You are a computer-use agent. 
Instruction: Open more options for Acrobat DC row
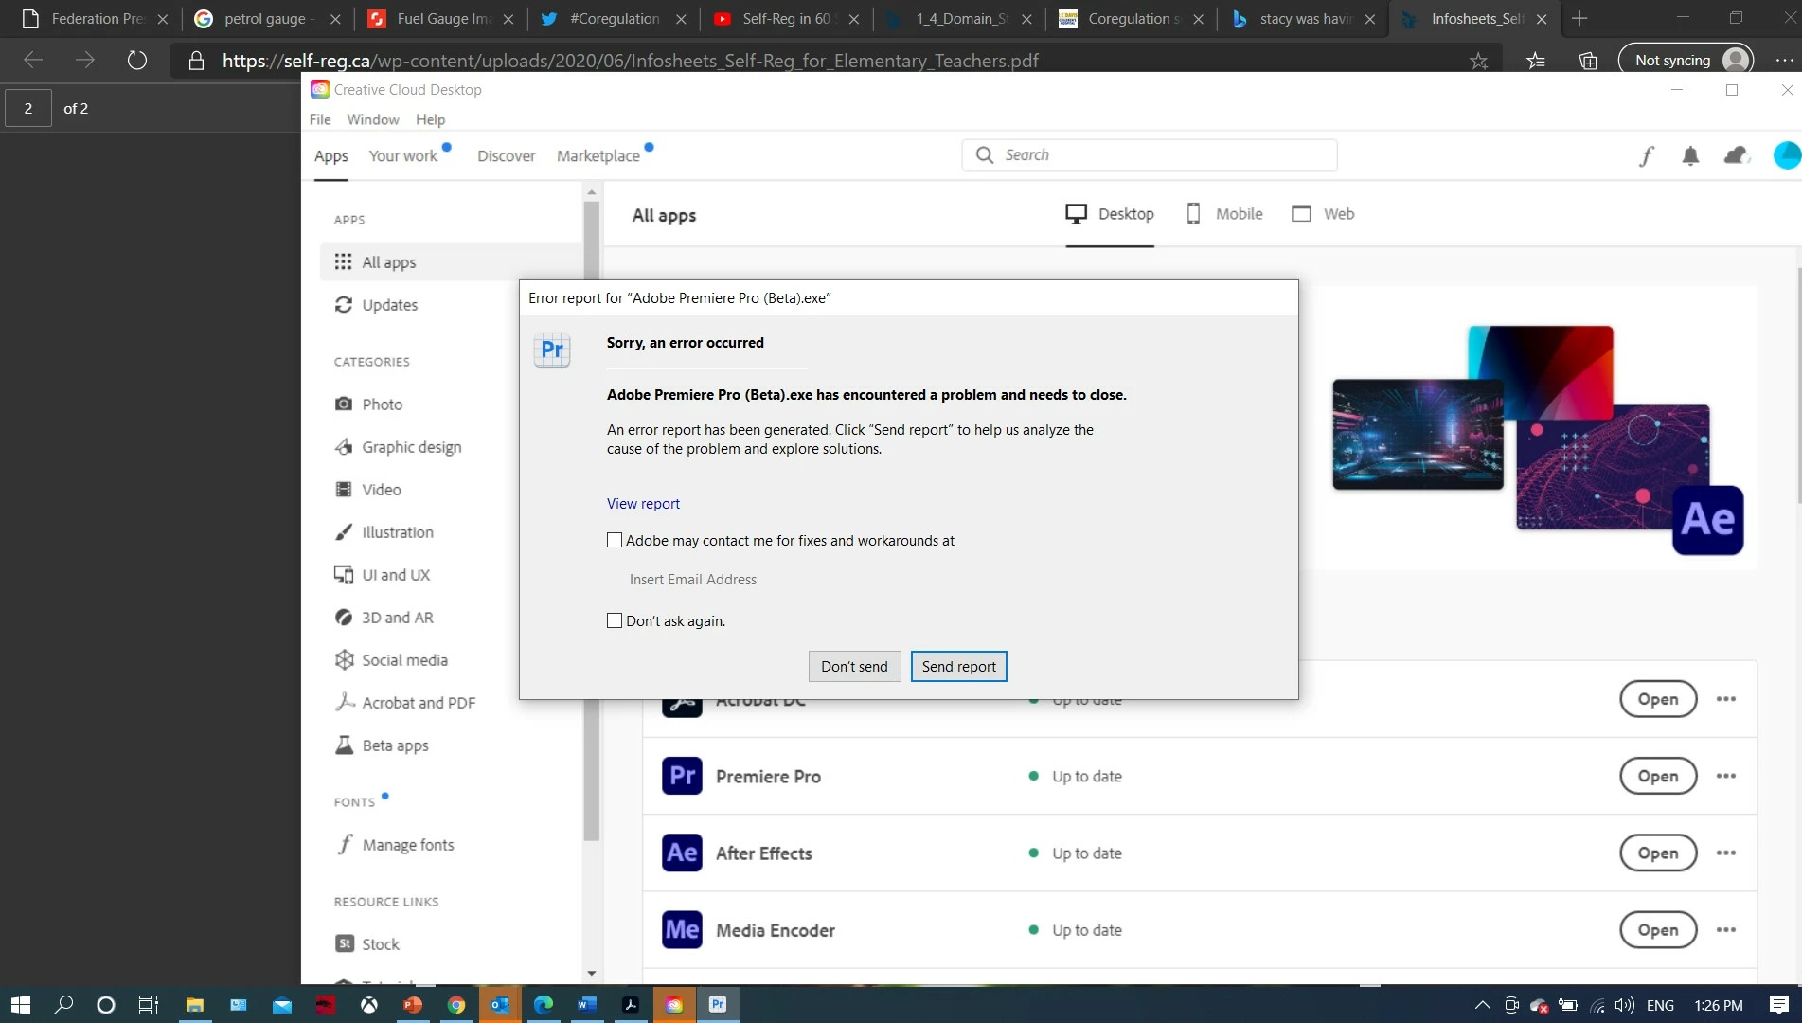point(1726,699)
